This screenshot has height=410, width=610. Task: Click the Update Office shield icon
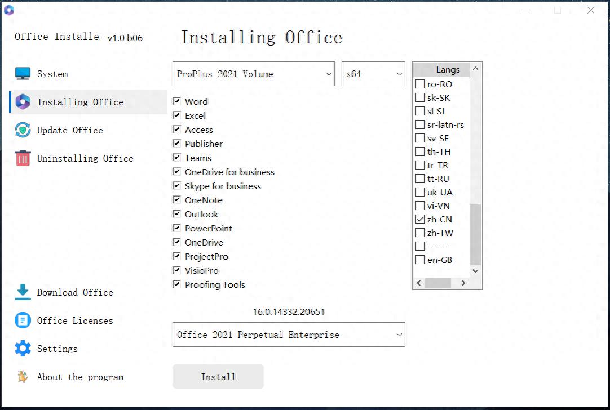click(x=23, y=130)
